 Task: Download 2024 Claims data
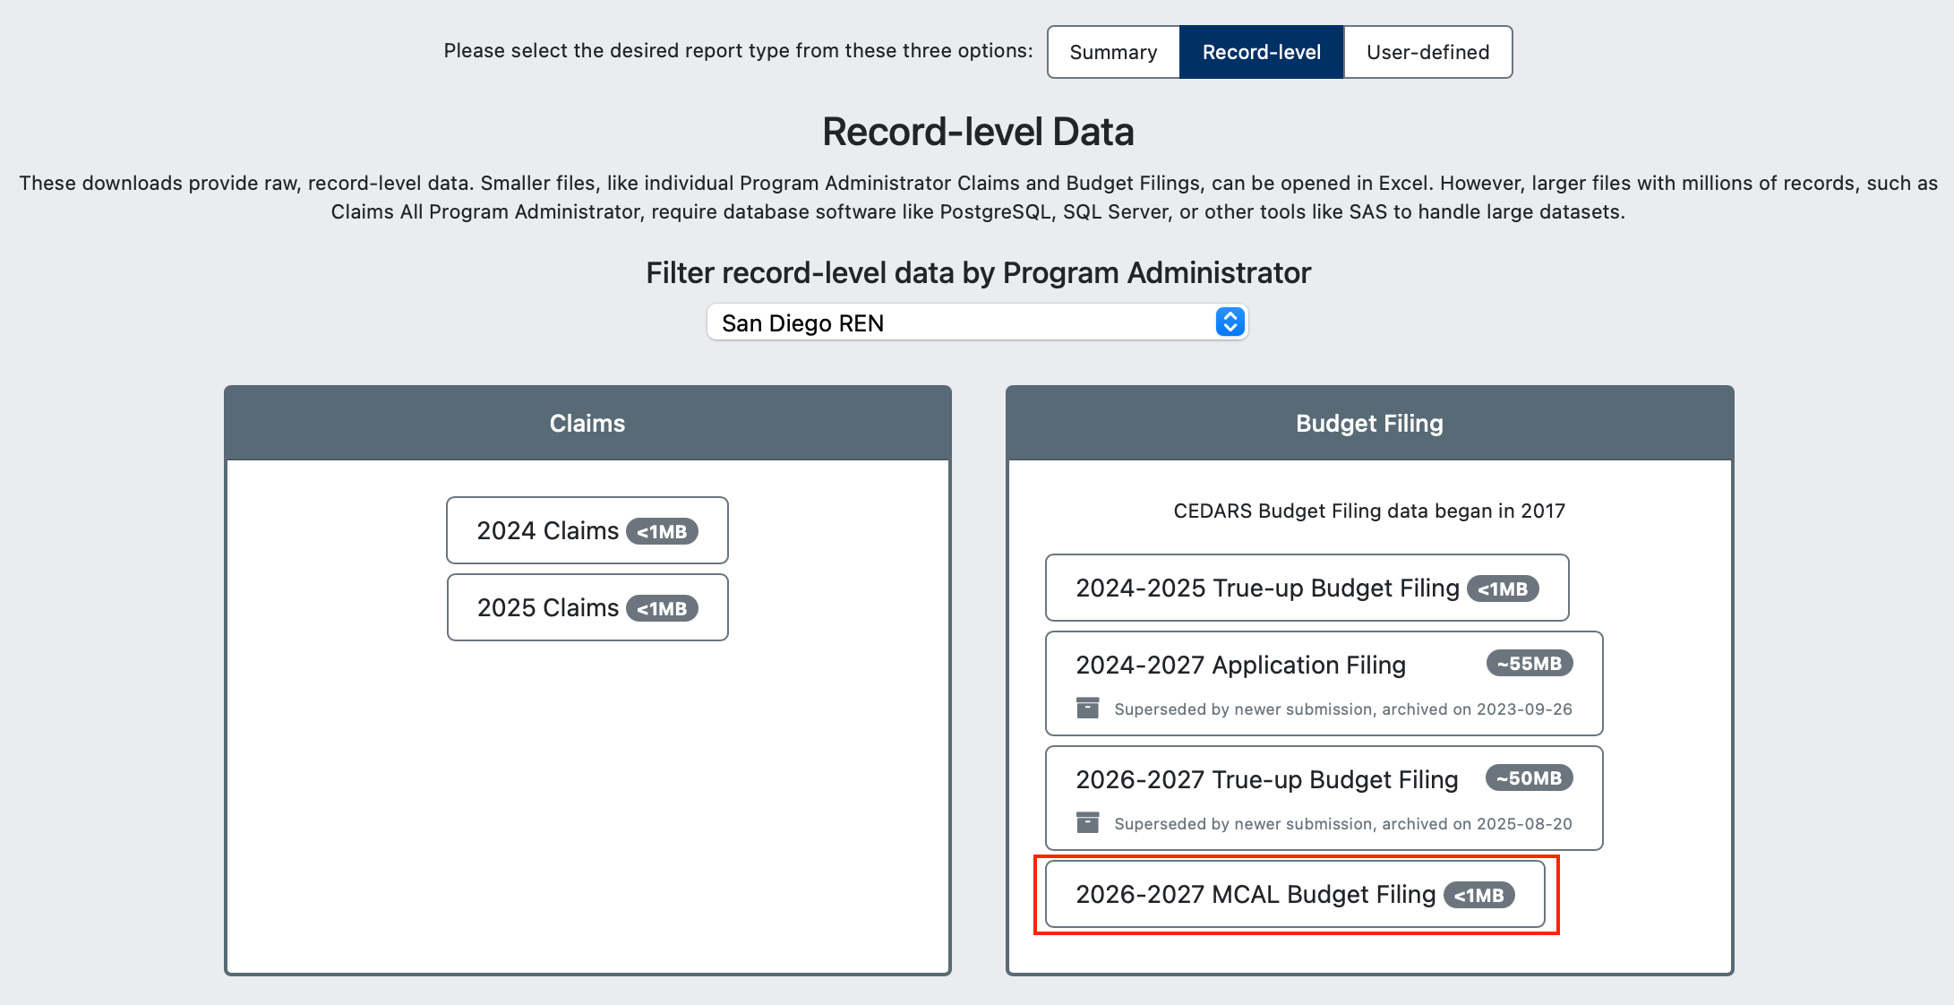tap(547, 530)
